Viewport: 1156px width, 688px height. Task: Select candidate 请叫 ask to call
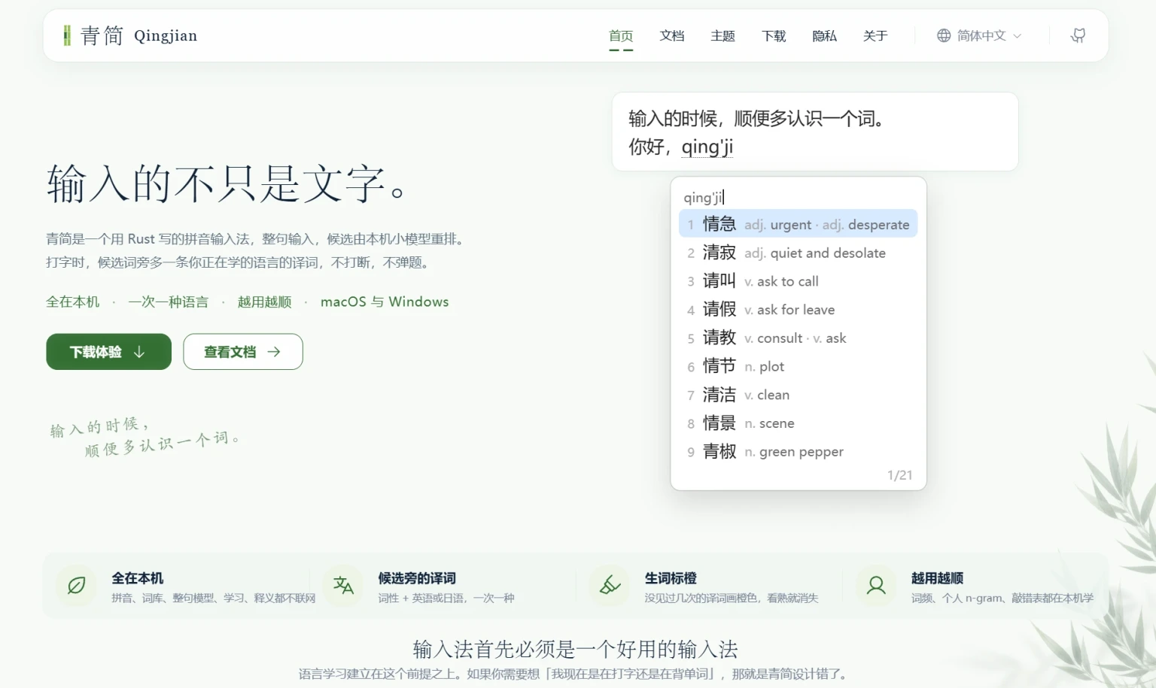pyautogui.click(x=798, y=281)
